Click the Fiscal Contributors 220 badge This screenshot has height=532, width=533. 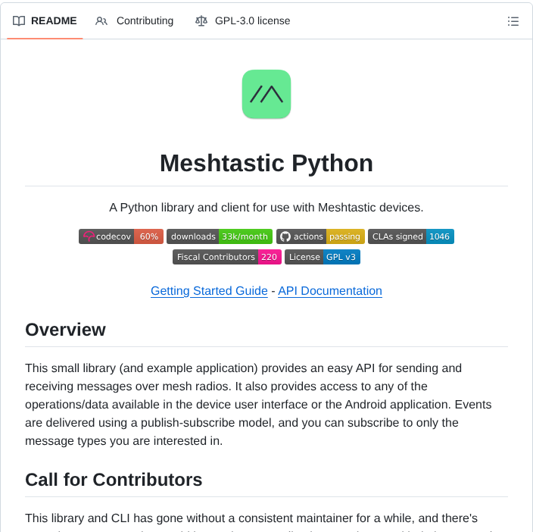click(x=227, y=257)
